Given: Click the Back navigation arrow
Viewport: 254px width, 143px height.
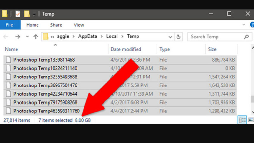Looking at the screenshot, I should click(6, 37).
